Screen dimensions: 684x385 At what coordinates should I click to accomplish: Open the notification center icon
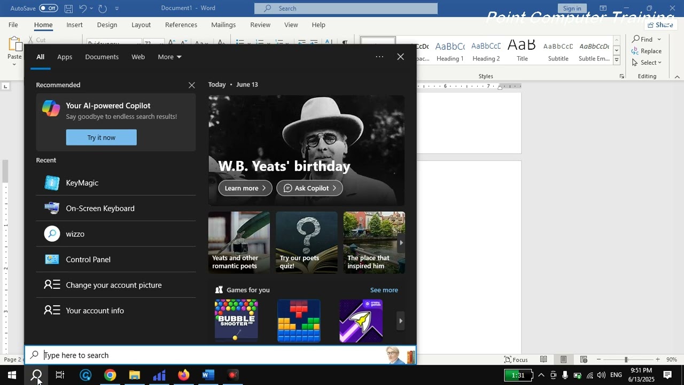click(667, 375)
